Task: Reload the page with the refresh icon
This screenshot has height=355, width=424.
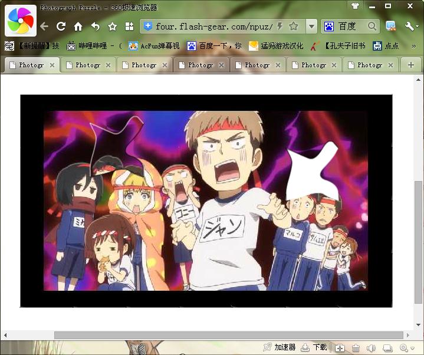Action: (61, 27)
